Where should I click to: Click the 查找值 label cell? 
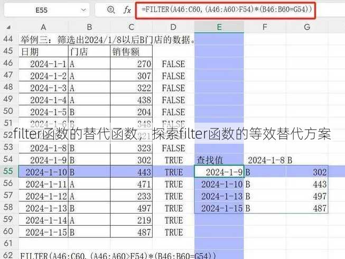tap(219, 160)
